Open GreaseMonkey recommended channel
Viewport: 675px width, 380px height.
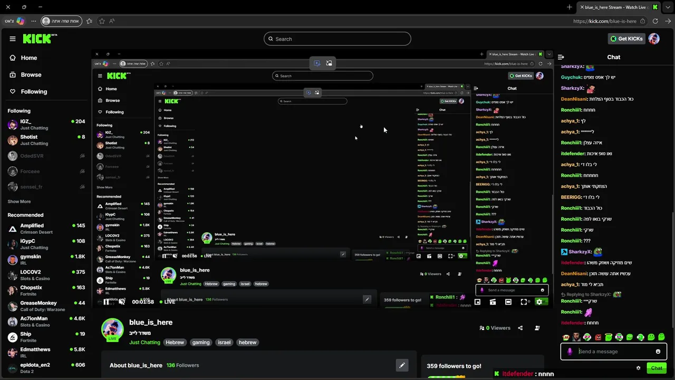[46, 306]
